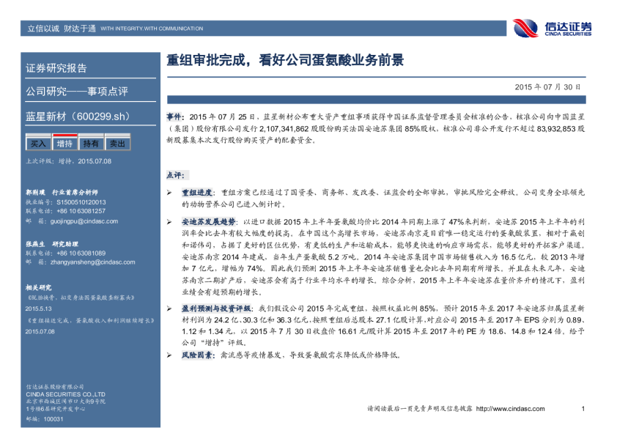The image size is (617, 436).
Task: Click the 卖出 rating box
Action: [117, 144]
